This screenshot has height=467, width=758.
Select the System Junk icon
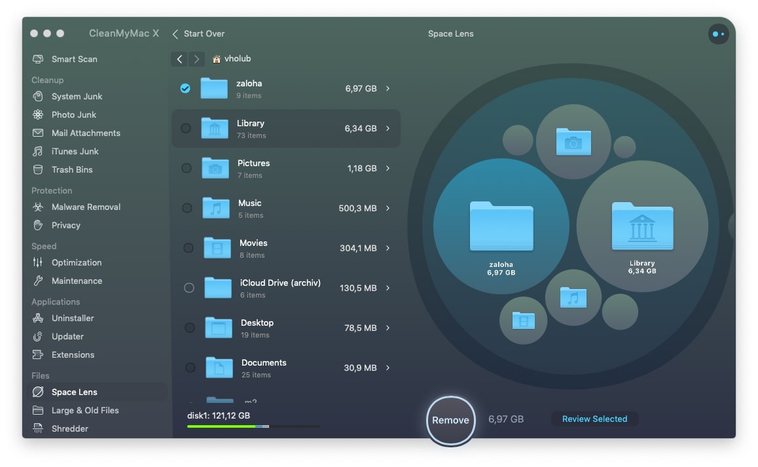38,96
